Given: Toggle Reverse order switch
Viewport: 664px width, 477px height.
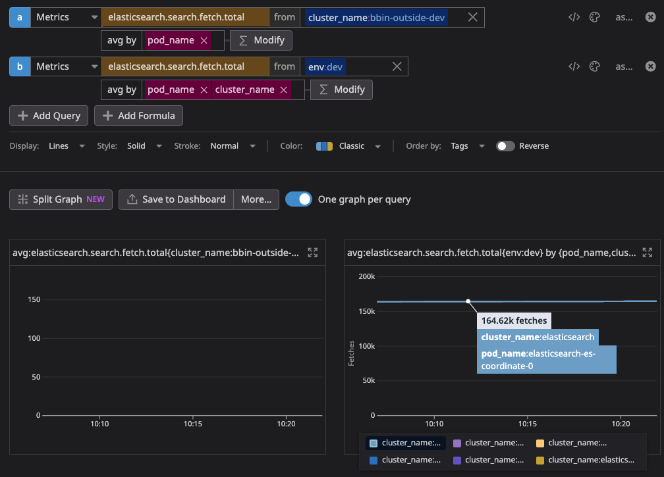Looking at the screenshot, I should 505,146.
